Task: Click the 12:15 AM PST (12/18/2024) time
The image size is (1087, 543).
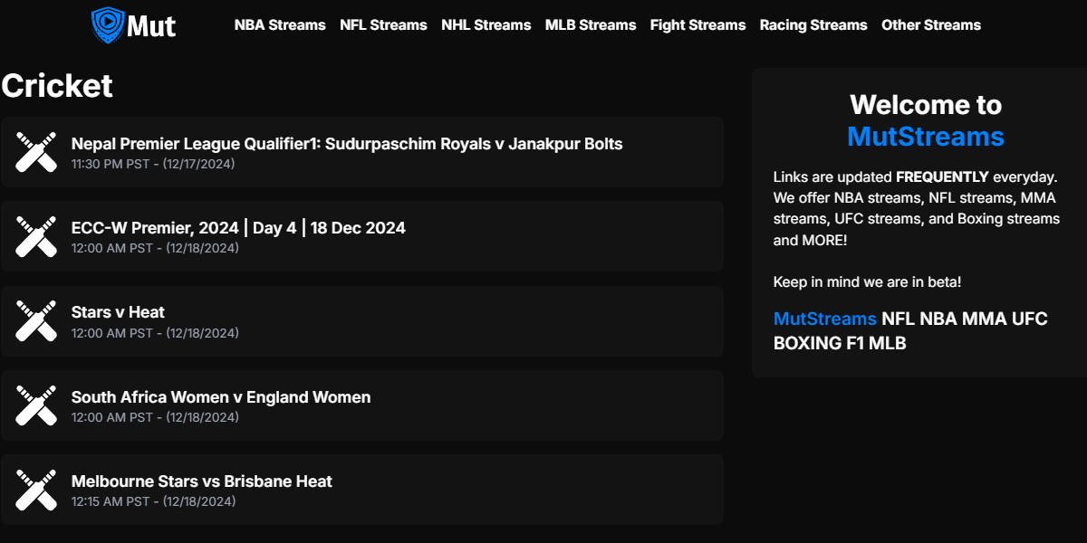Action: pos(153,501)
